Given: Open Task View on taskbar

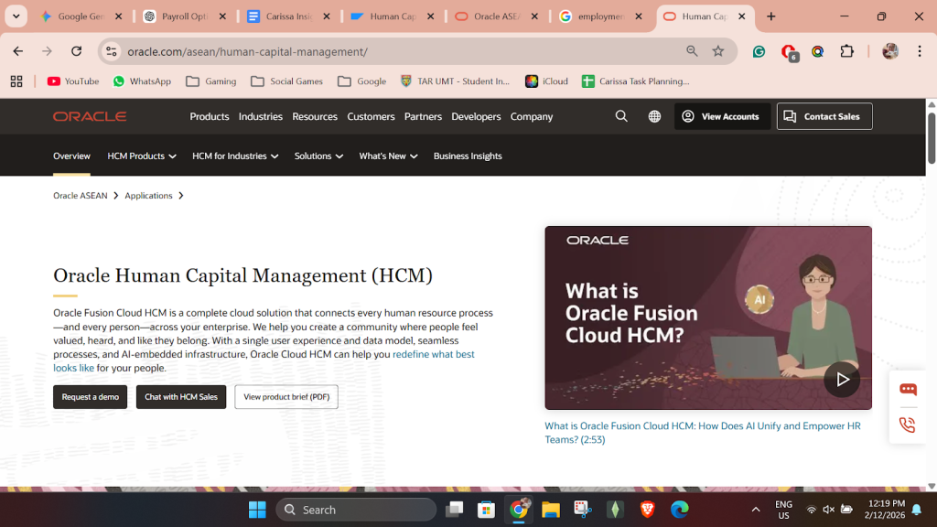Looking at the screenshot, I should [x=454, y=510].
